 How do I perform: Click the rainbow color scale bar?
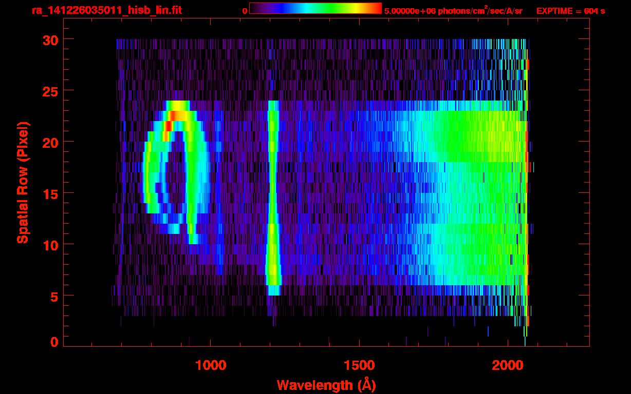click(315, 8)
